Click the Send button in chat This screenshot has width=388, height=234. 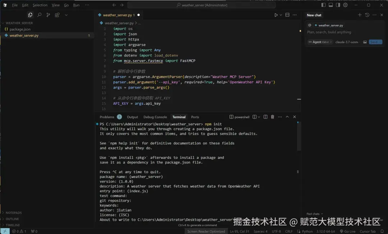(x=375, y=42)
